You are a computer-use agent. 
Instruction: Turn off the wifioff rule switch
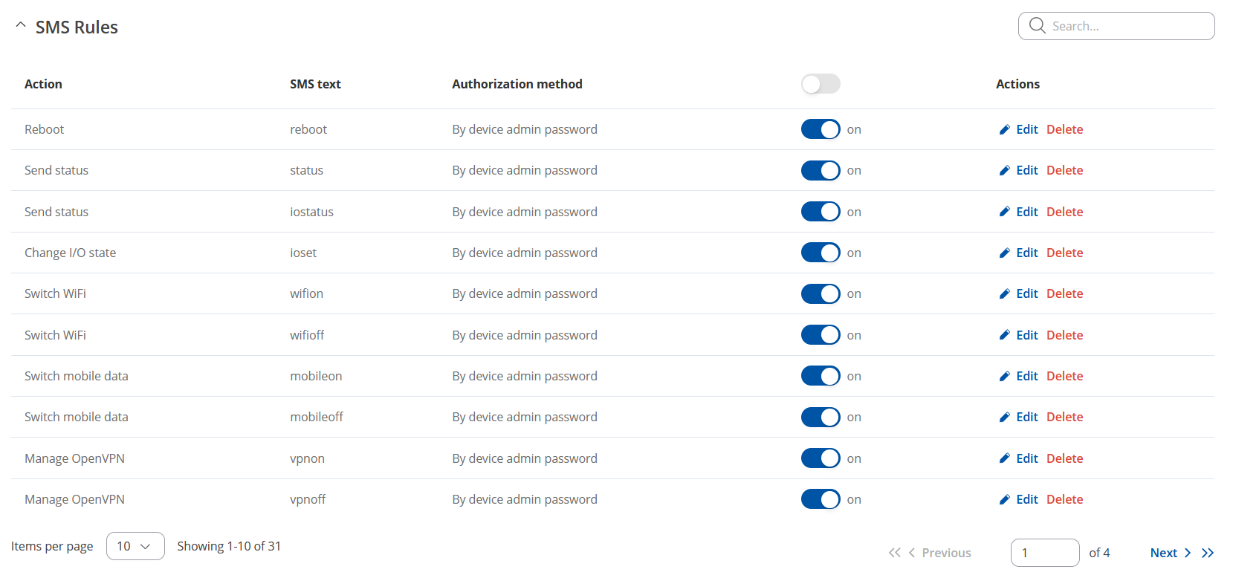(x=821, y=335)
